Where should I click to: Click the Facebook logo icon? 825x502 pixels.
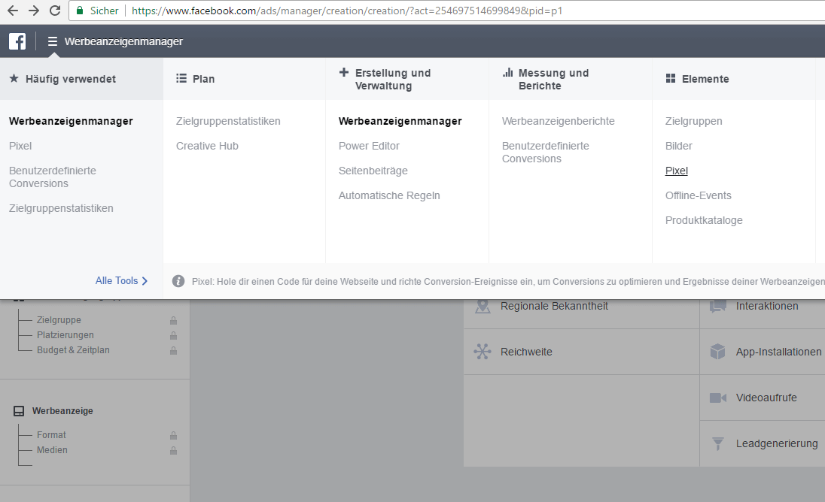click(17, 41)
